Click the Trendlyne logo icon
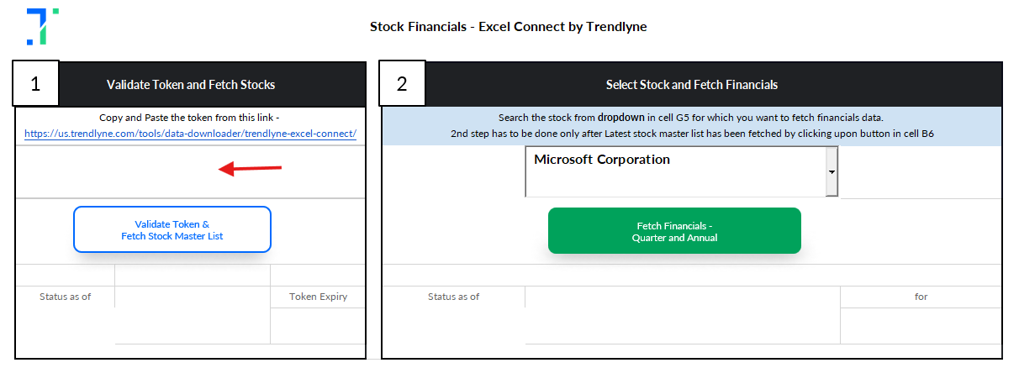This screenshot has width=1019, height=368. tap(42, 26)
